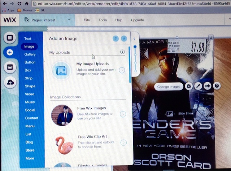Collapse the side strip with the left chevron
The height and width of the screenshot is (171, 231).
[134, 39]
